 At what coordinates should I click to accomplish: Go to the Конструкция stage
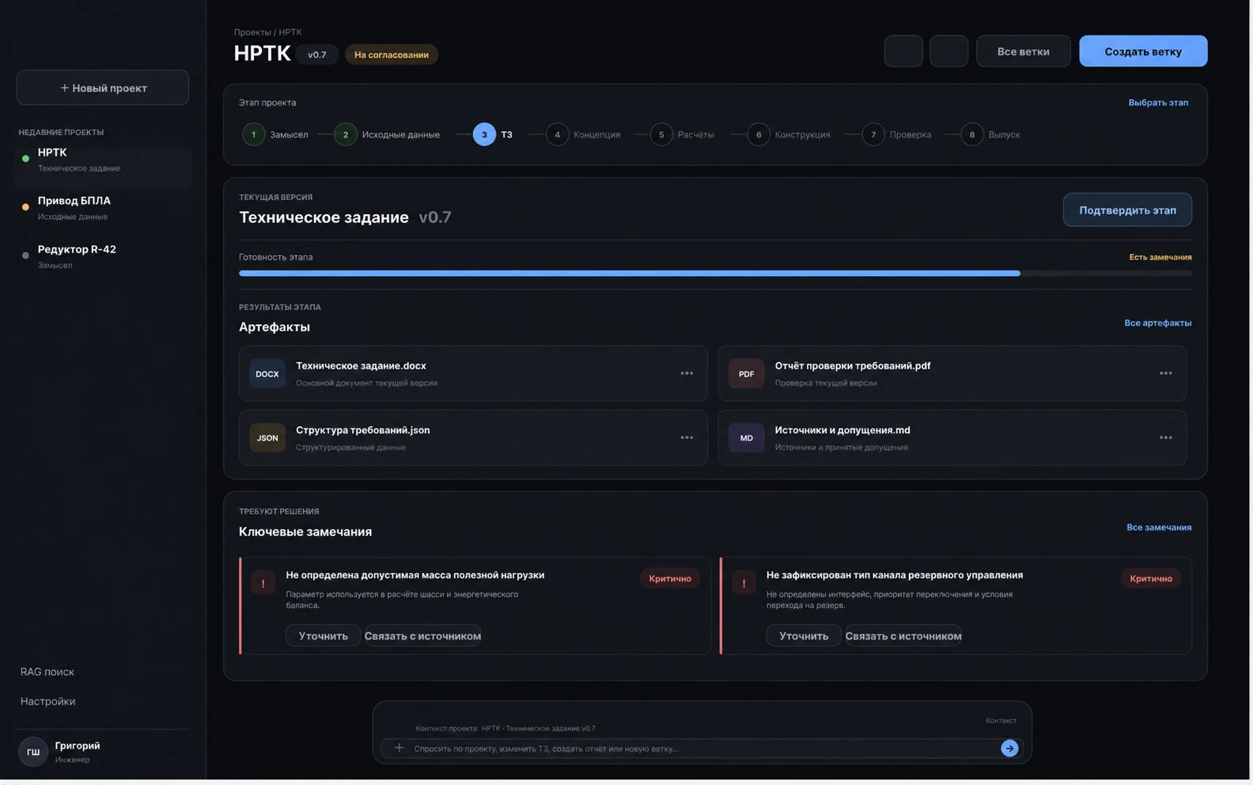(x=789, y=134)
